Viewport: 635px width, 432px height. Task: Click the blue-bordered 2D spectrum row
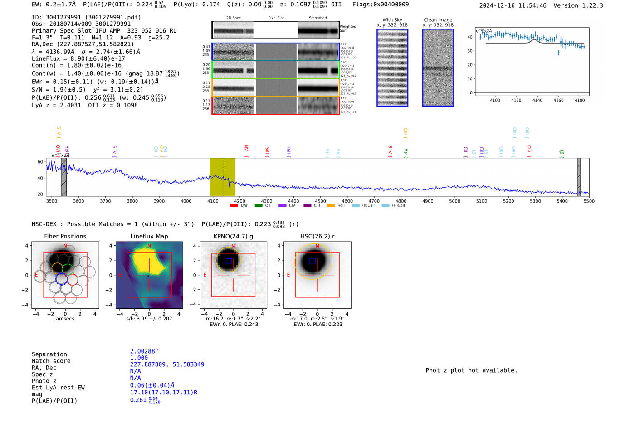pyautogui.click(x=276, y=52)
